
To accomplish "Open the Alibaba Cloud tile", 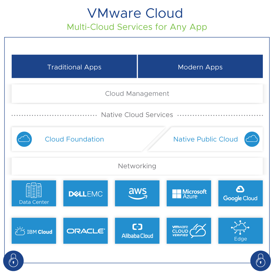I will (137, 231).
